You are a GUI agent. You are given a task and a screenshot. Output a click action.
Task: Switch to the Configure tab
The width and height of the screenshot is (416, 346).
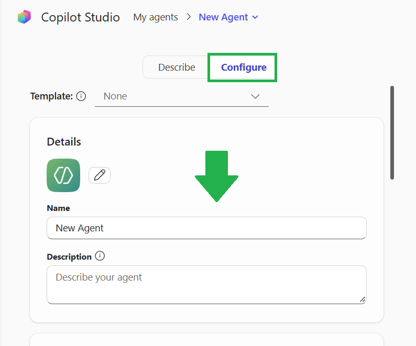[x=244, y=68]
